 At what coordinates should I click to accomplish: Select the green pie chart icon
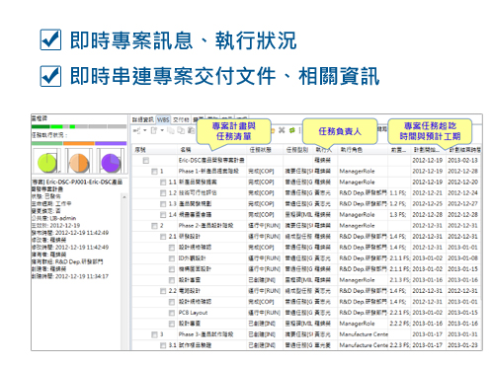pos(46,162)
